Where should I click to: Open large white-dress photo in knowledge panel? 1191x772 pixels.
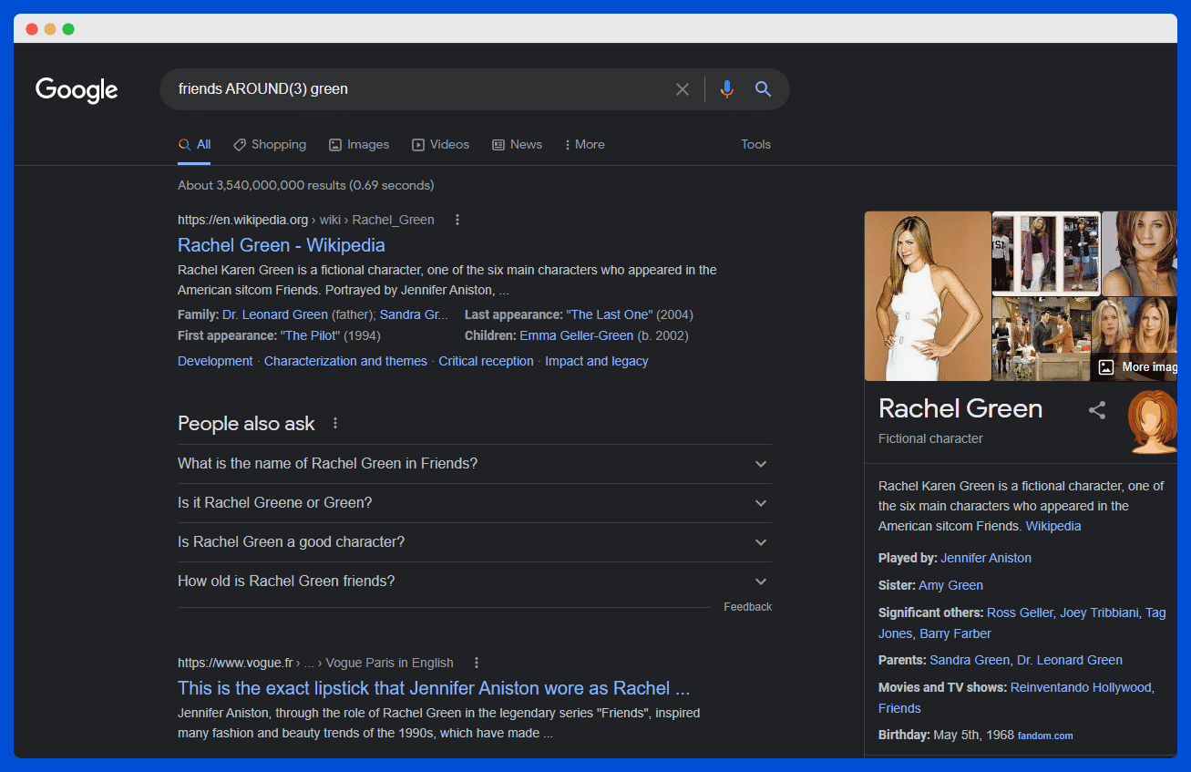click(928, 296)
